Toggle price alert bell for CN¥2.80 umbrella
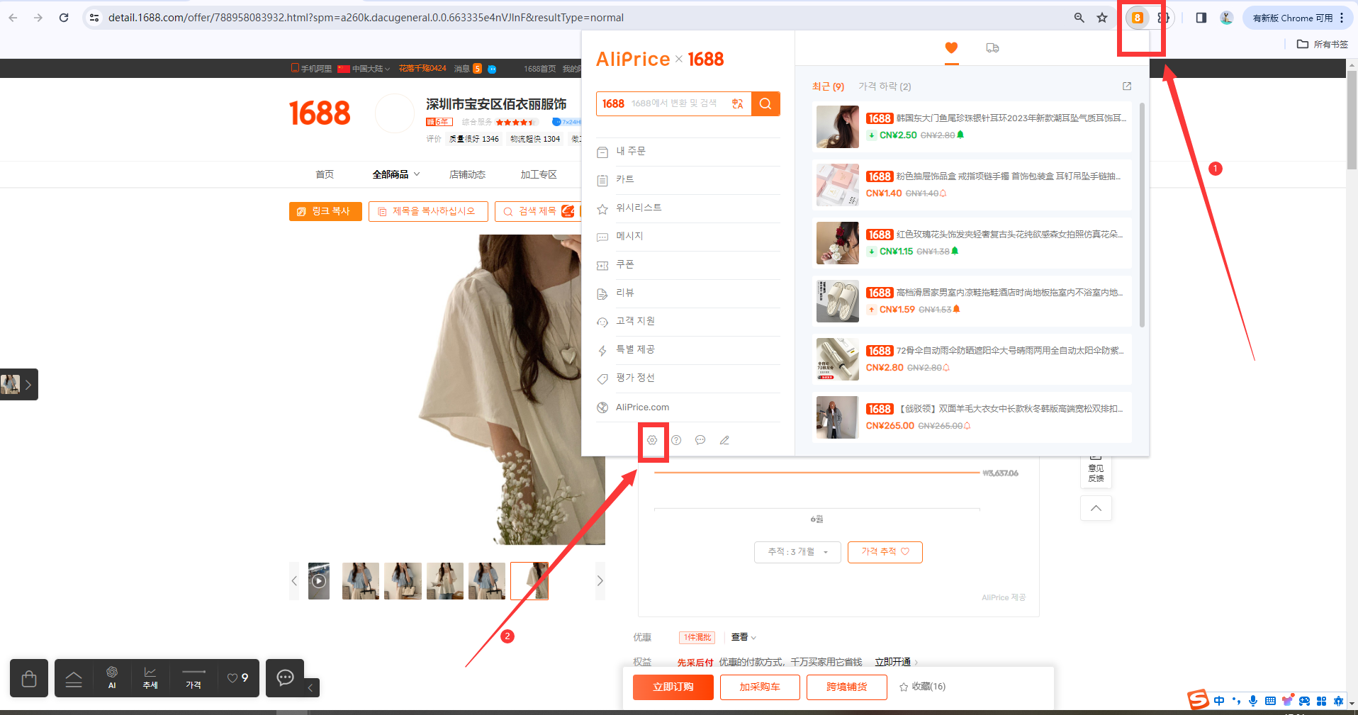The image size is (1358, 715). pyautogui.click(x=946, y=368)
